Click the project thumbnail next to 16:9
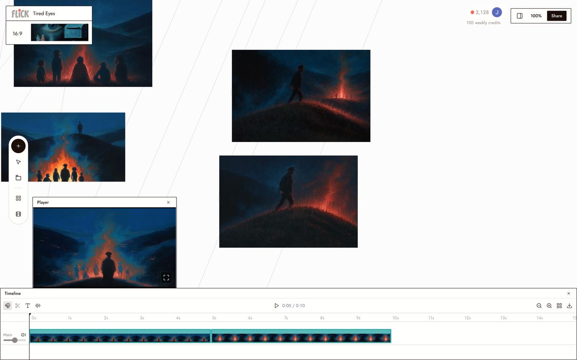The image size is (577, 360). click(x=60, y=33)
